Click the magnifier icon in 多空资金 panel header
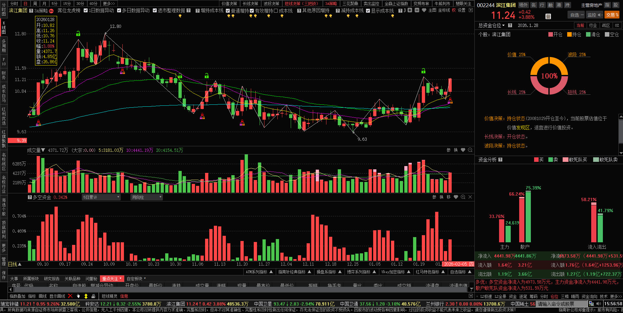The image size is (623, 313). coord(463,197)
